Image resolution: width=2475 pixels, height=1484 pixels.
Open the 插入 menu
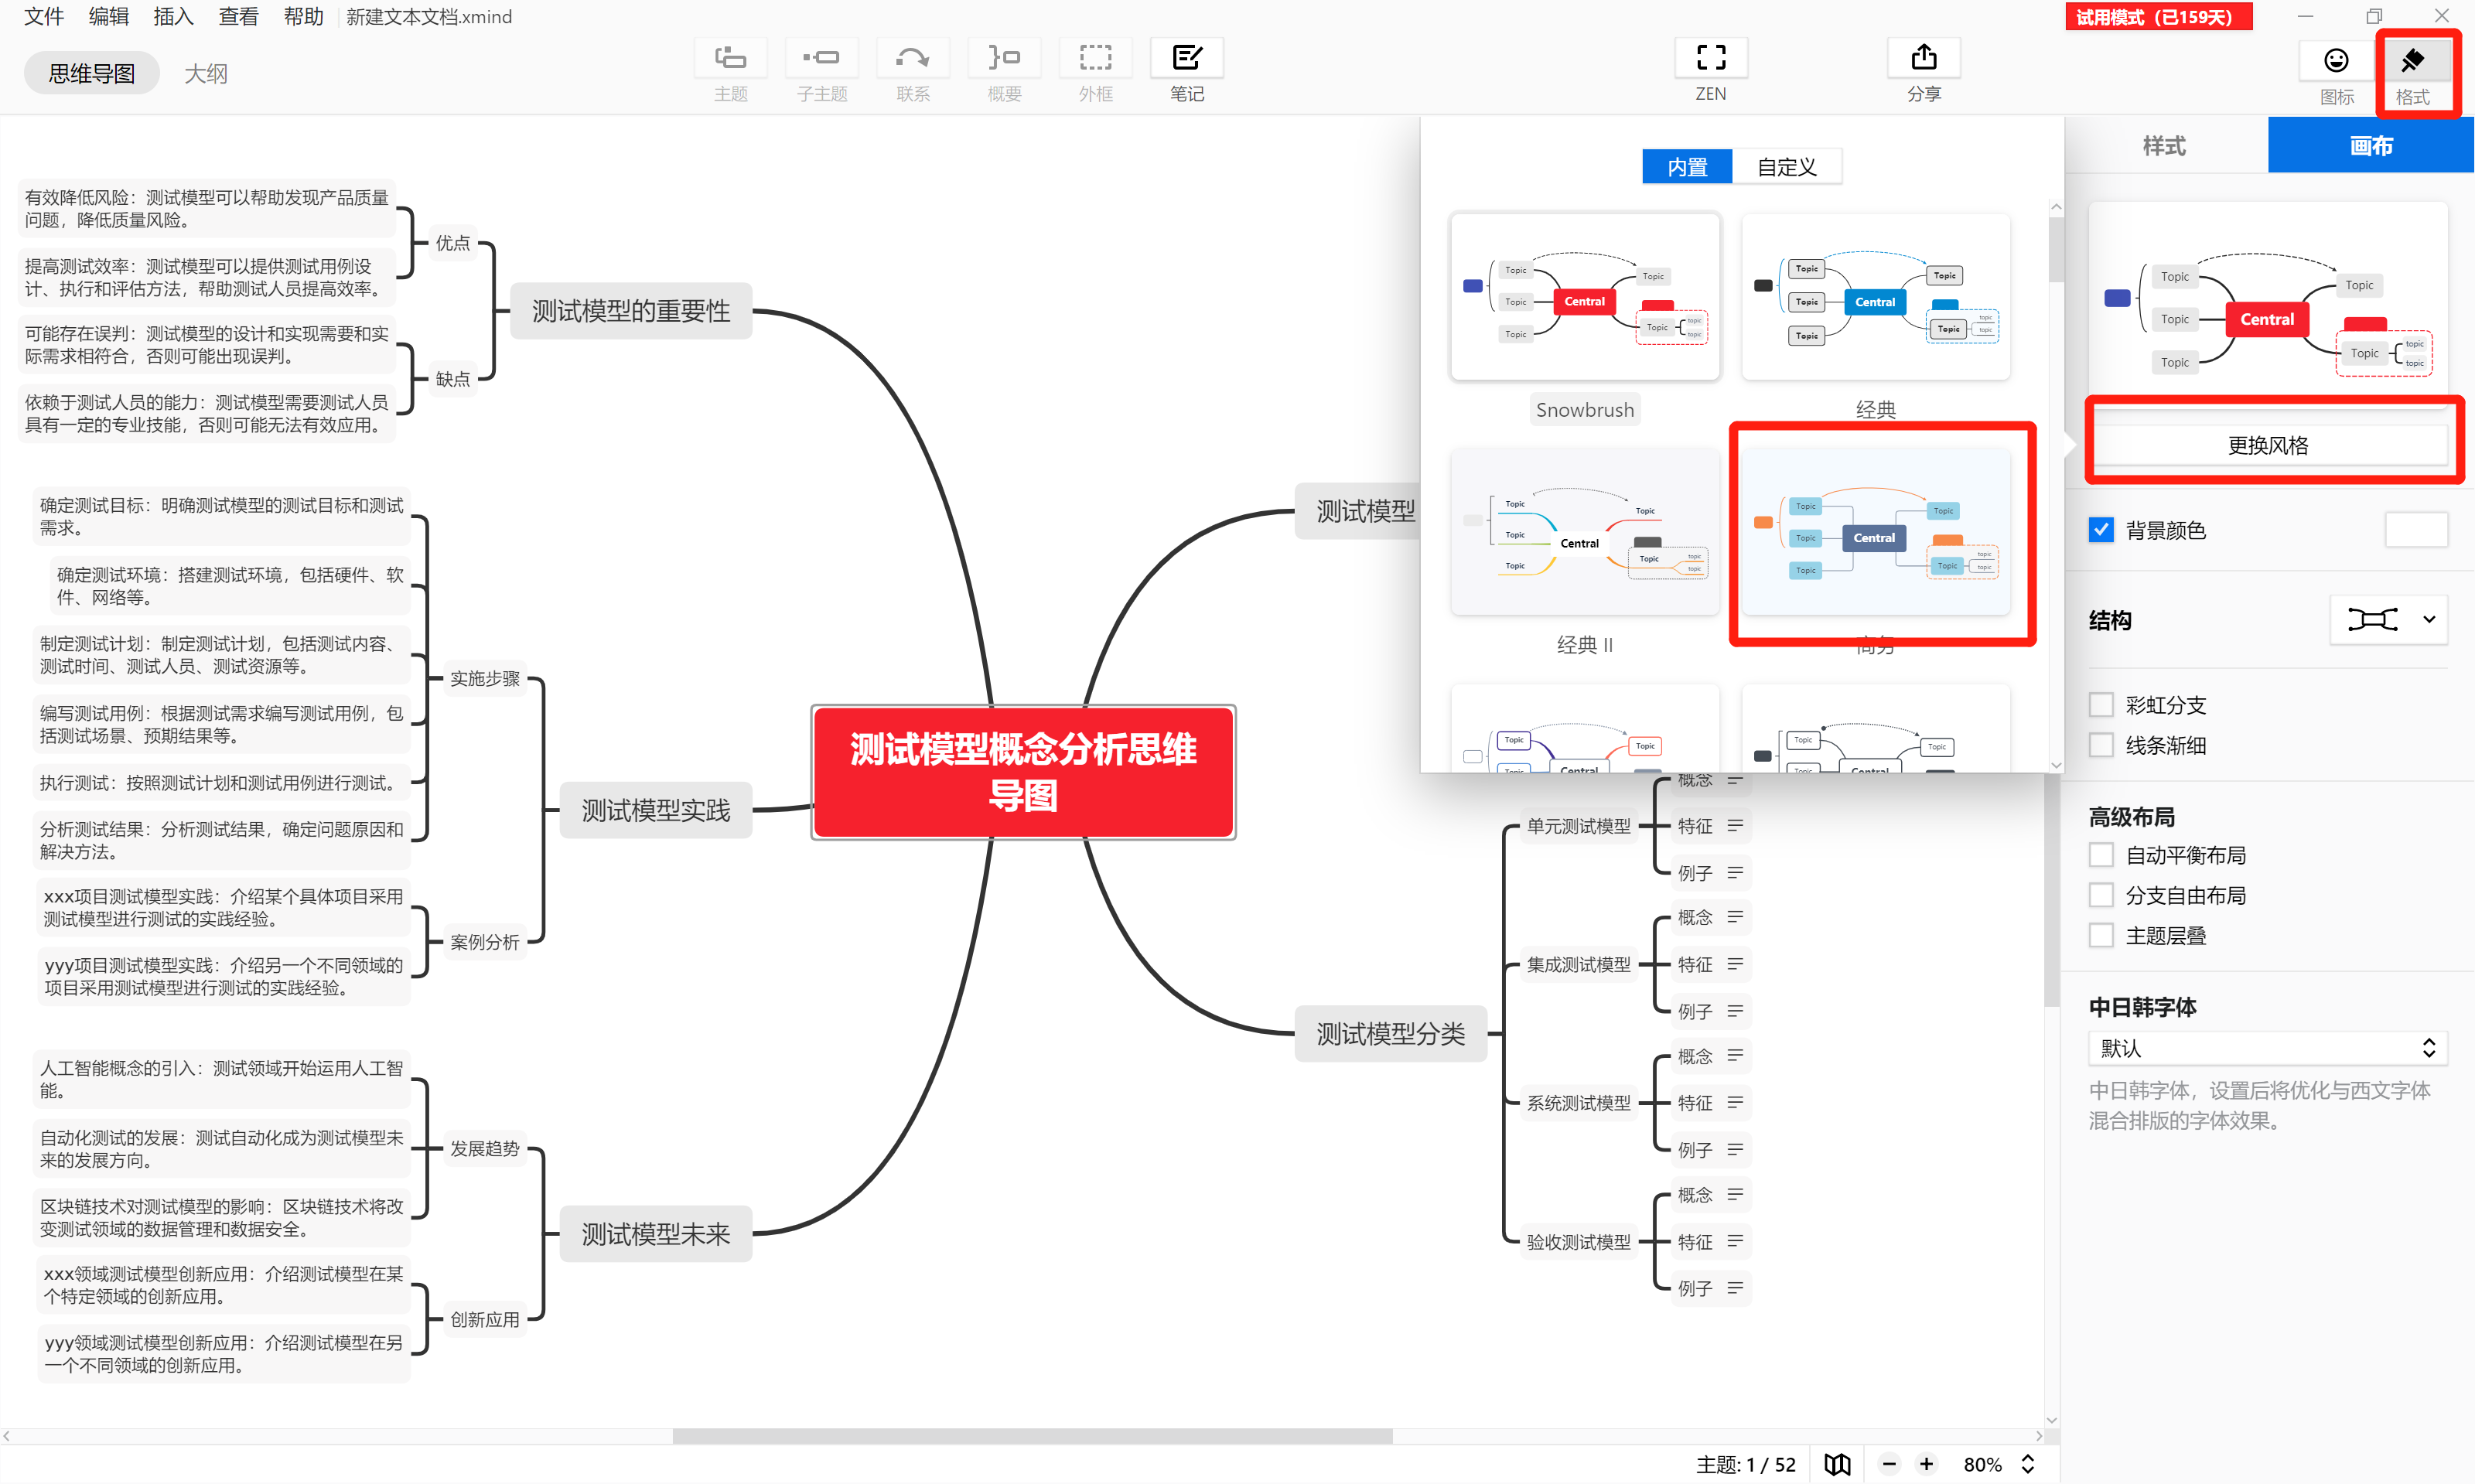[x=173, y=17]
